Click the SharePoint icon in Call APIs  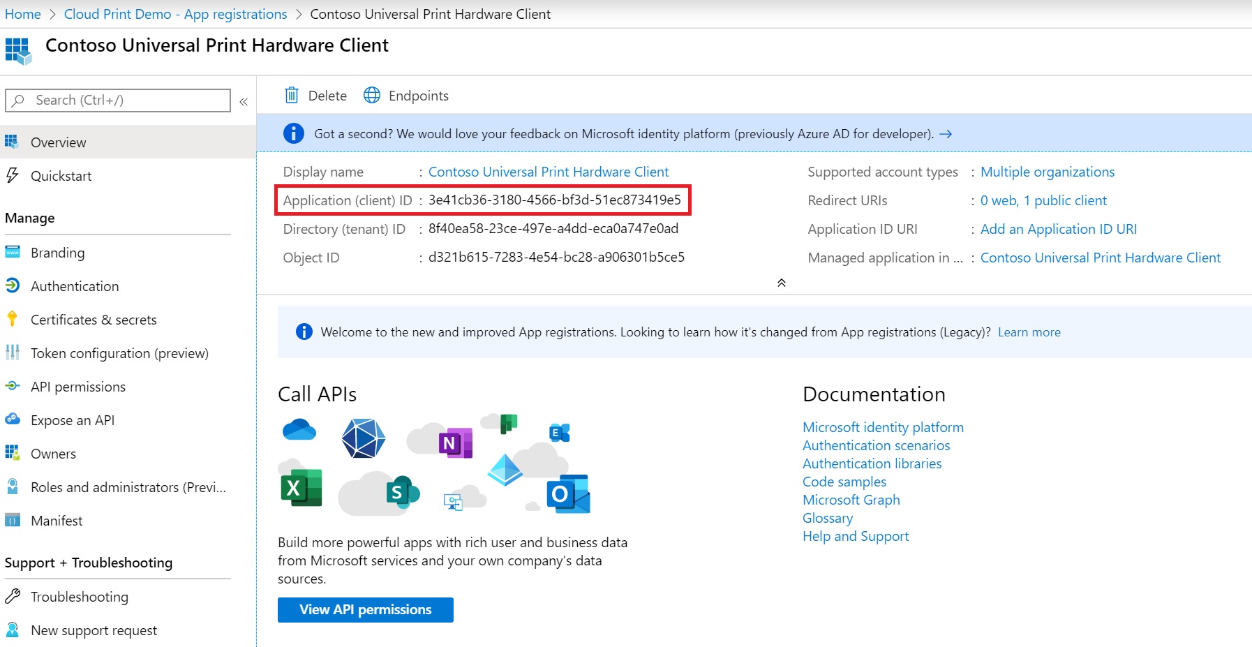[403, 491]
